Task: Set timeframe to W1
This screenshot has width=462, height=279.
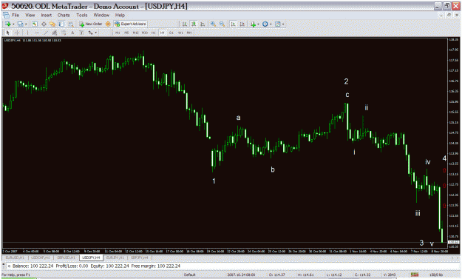Action: pyautogui.click(x=180, y=33)
